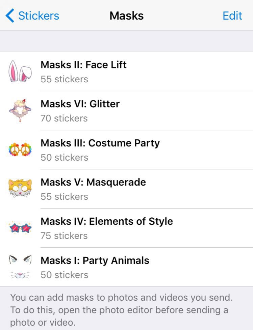This screenshot has height=330, width=253.
Task: Tap the yellow cat mask icon
Action: (20, 189)
